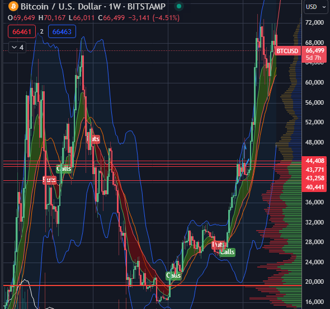Expand the collapsed indicators legend showing 4
The width and height of the screenshot is (330, 309).
17,48
